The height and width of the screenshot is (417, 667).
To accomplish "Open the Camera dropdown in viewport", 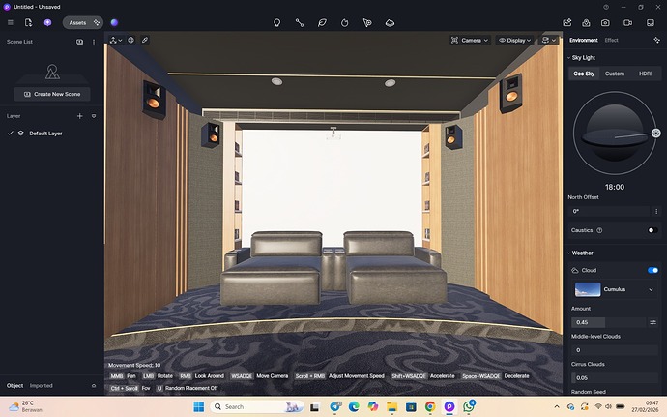I will (x=471, y=40).
